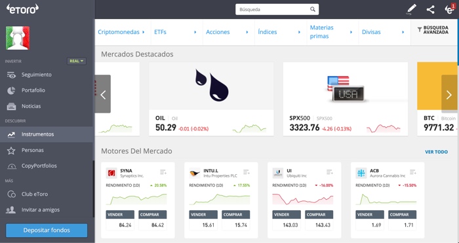Click SYNA 20.58% performance value
Image resolution: width=459 pixels, height=243 pixels.
(x=161, y=185)
